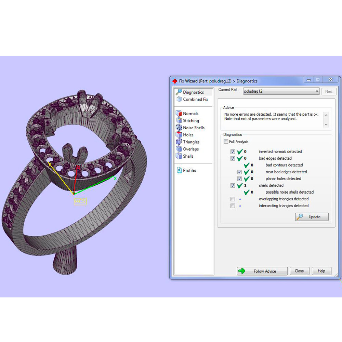Click the Help button

point(321,271)
